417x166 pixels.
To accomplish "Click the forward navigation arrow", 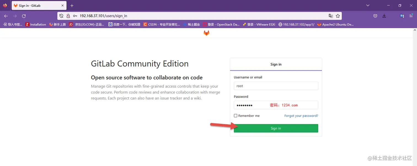I will point(15,16).
